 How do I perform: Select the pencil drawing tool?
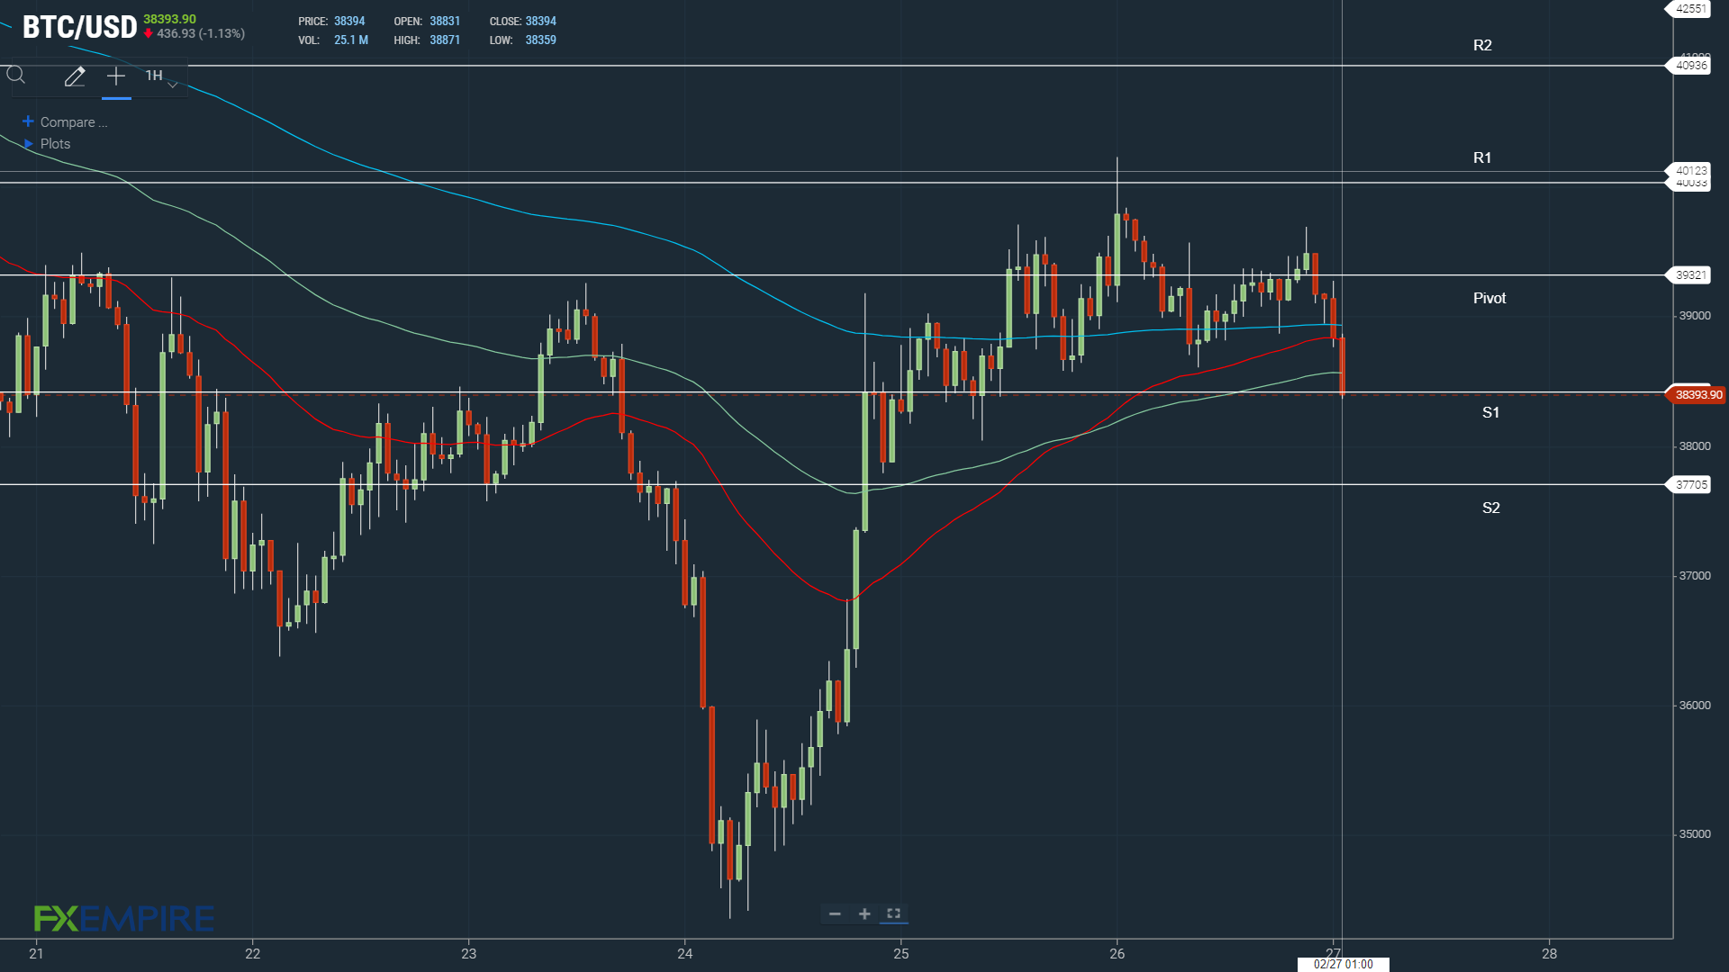pyautogui.click(x=75, y=76)
